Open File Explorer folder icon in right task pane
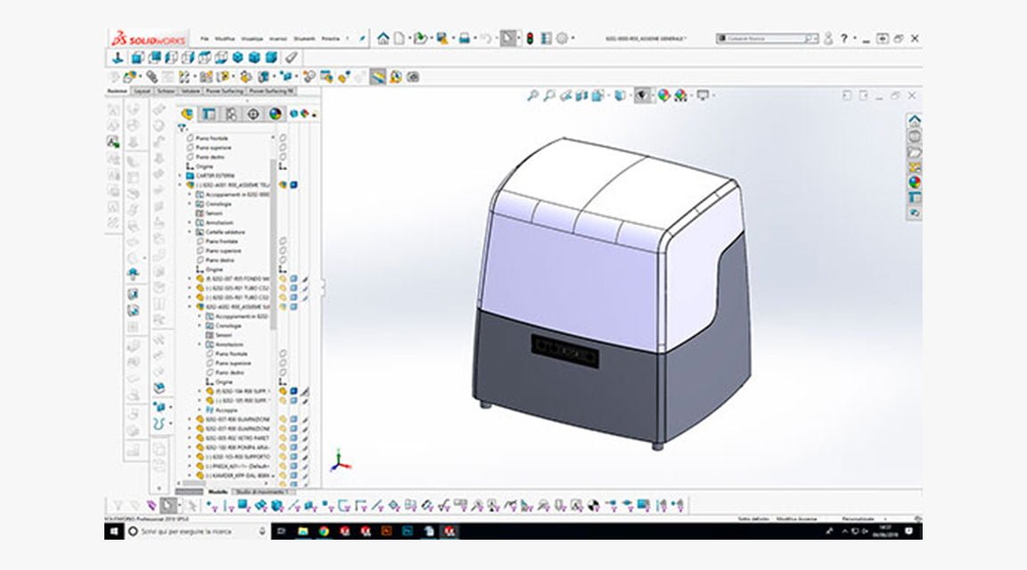 915,151
